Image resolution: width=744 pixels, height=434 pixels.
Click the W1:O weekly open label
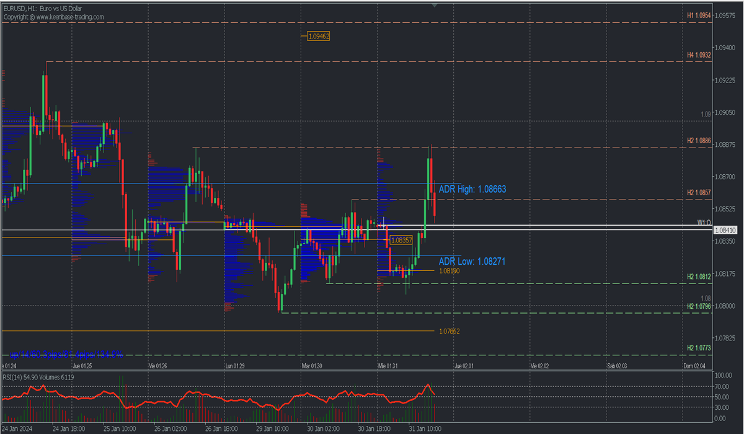point(703,222)
